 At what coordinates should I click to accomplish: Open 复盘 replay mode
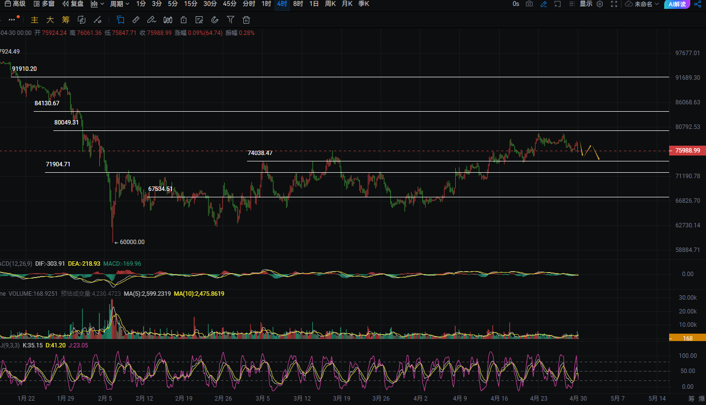73,4
